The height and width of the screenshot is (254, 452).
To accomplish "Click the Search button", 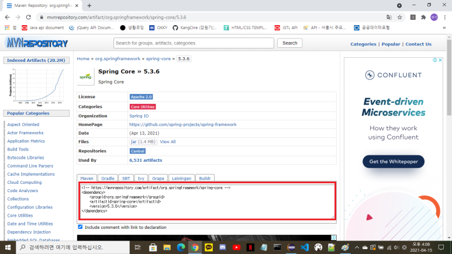I will (289, 43).
